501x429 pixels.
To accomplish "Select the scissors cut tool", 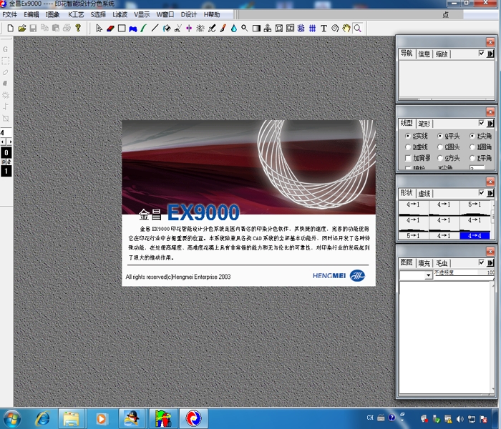I will pos(178,29).
